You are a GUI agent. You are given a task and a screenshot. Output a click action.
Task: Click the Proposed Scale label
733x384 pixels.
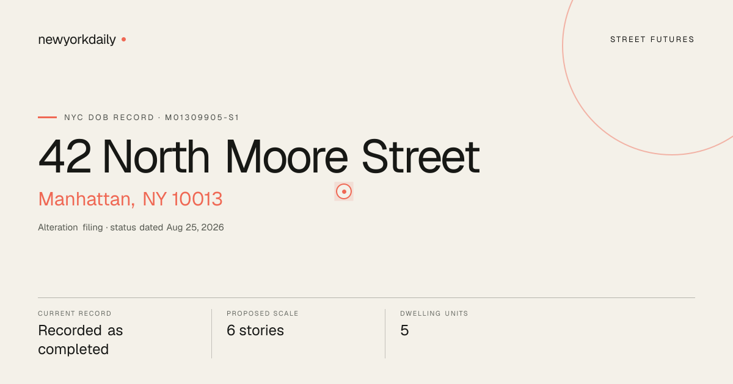(x=263, y=313)
